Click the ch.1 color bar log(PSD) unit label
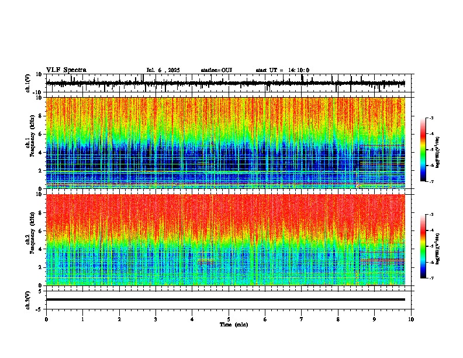The width and height of the screenshot is (463, 358). 438,153
